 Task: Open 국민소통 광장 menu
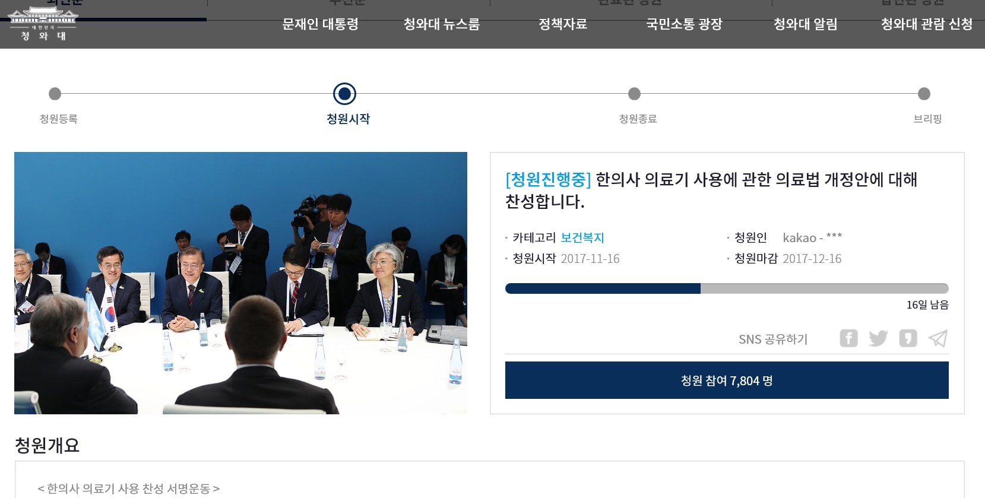click(x=684, y=24)
